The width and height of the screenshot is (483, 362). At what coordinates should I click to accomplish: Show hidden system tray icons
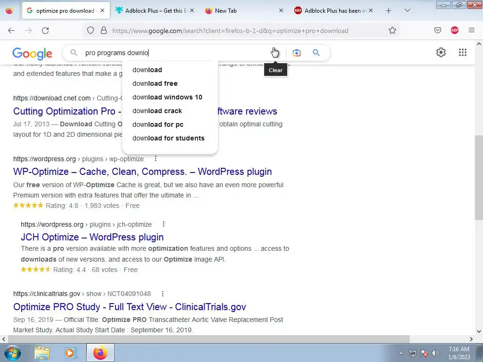tap(401, 353)
